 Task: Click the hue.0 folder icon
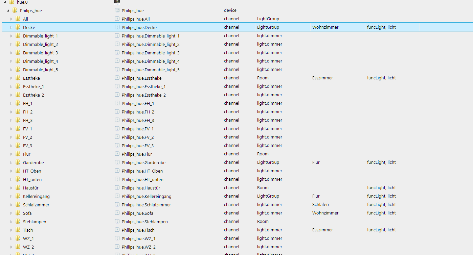12,2
